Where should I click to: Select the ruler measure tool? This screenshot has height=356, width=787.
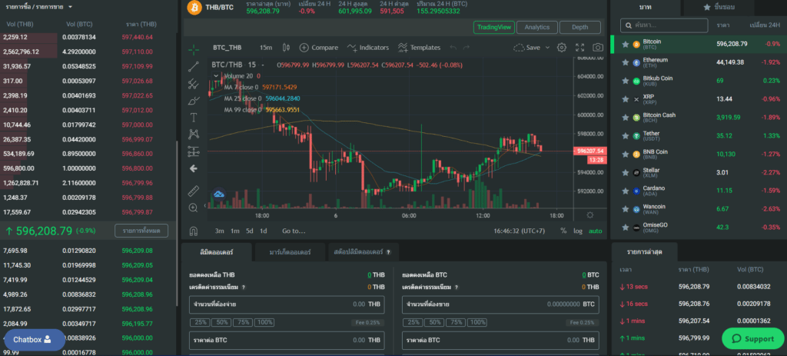(x=193, y=191)
